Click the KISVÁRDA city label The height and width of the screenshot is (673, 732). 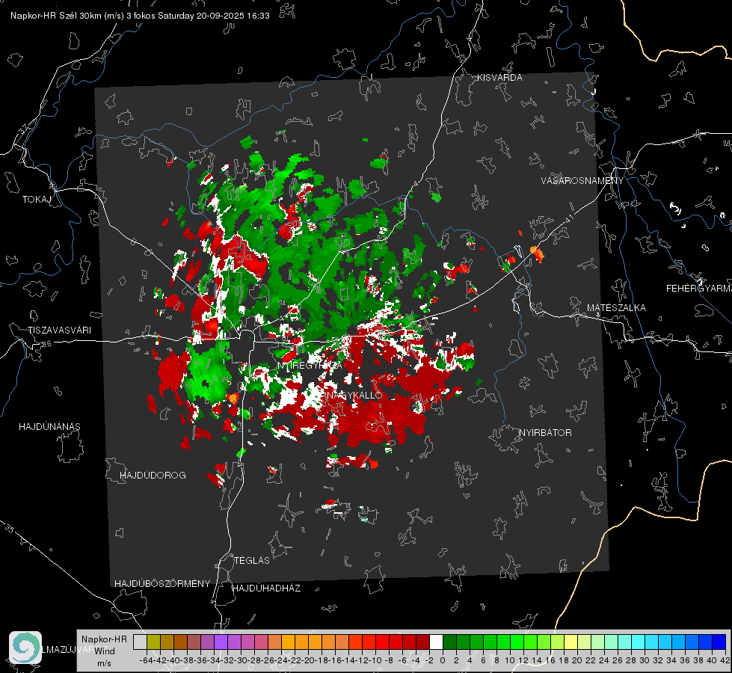pyautogui.click(x=499, y=78)
